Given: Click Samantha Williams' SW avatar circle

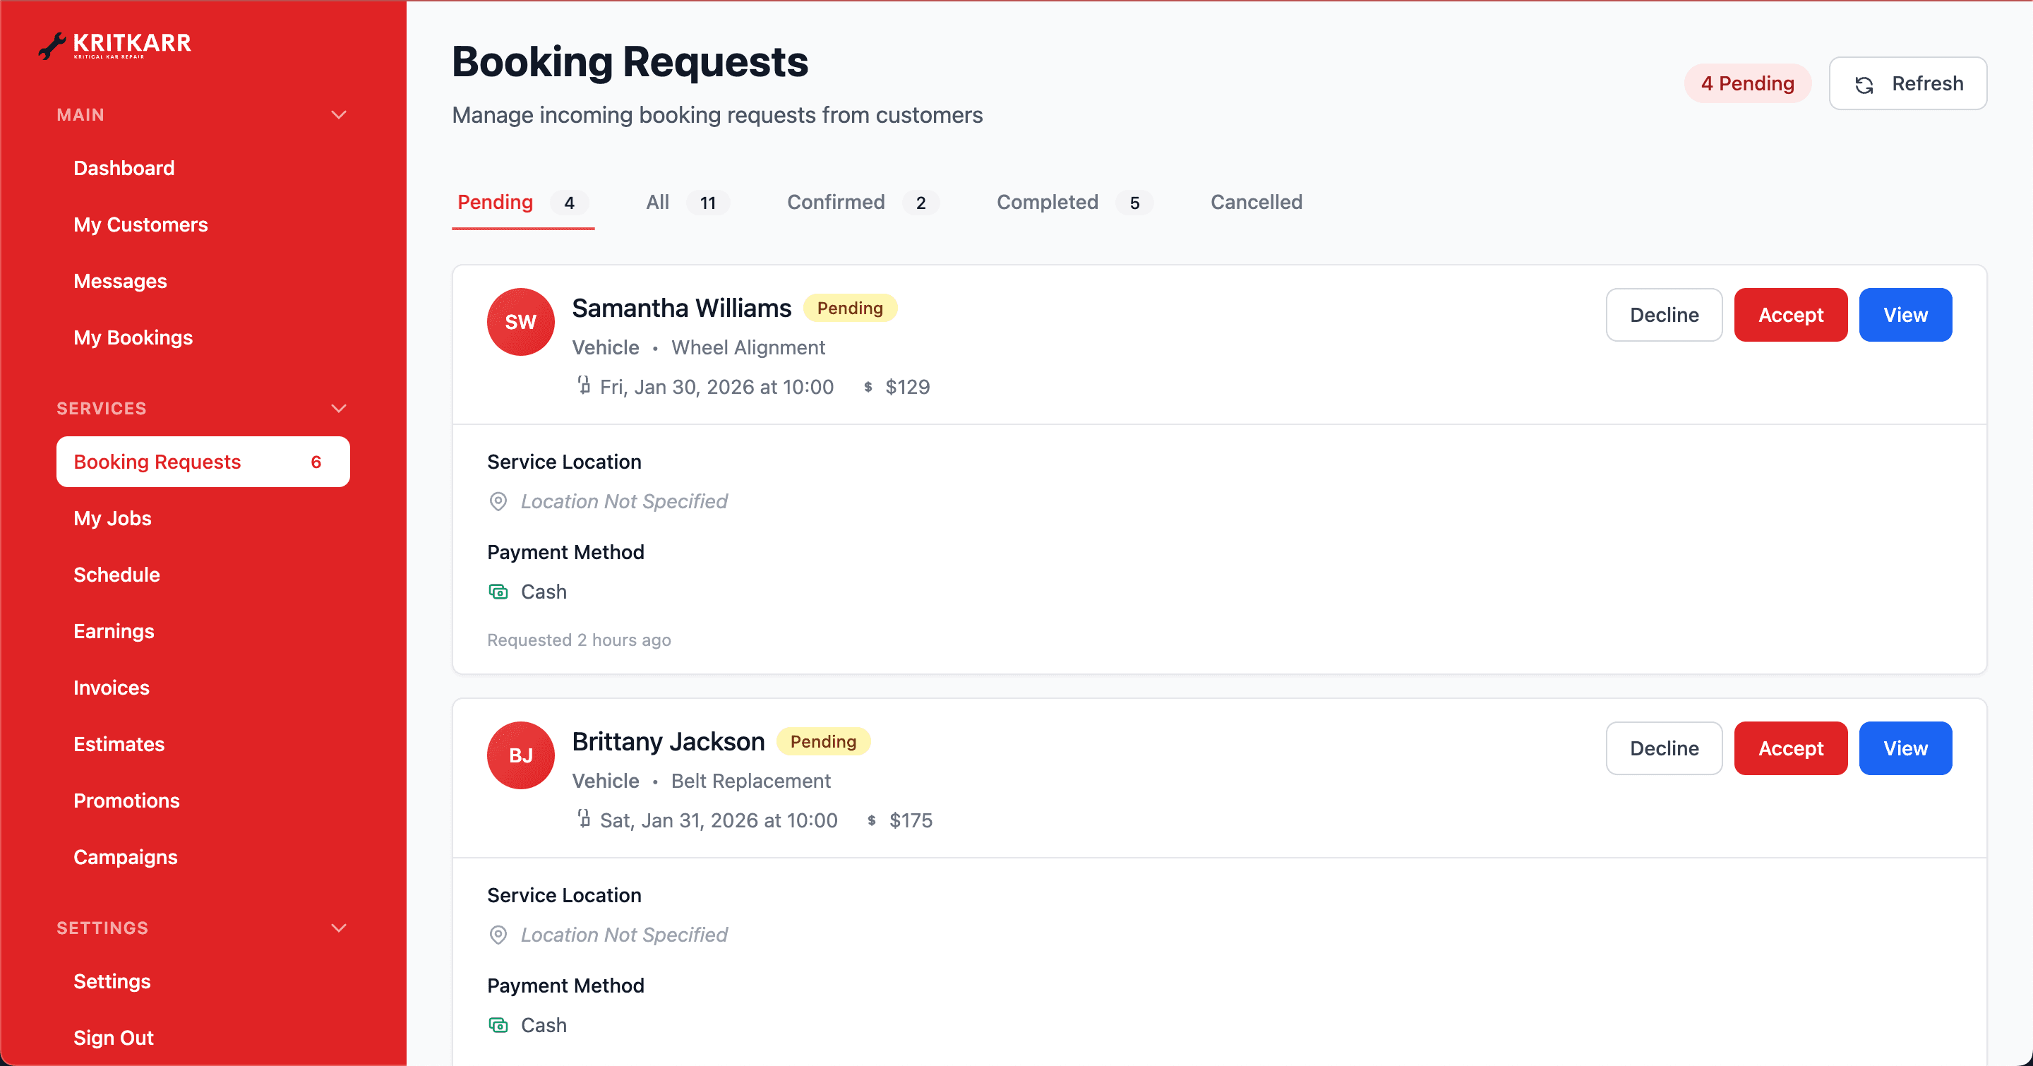Looking at the screenshot, I should coord(520,321).
